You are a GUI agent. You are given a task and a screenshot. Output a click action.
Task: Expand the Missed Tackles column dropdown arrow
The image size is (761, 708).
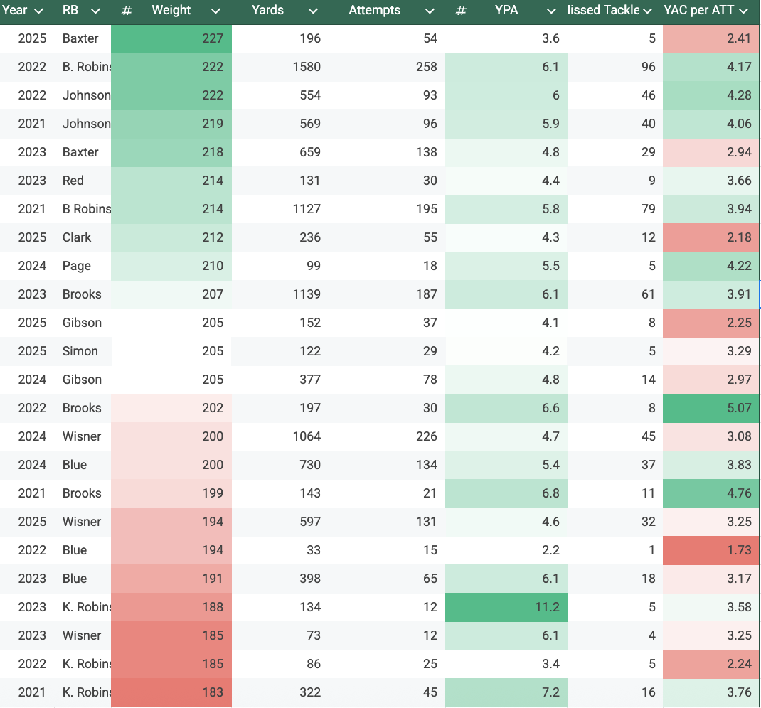coord(647,11)
